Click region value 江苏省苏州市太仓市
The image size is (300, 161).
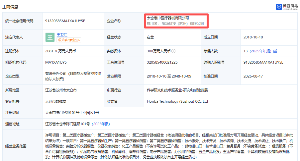pyautogui.click(x=61, y=90)
